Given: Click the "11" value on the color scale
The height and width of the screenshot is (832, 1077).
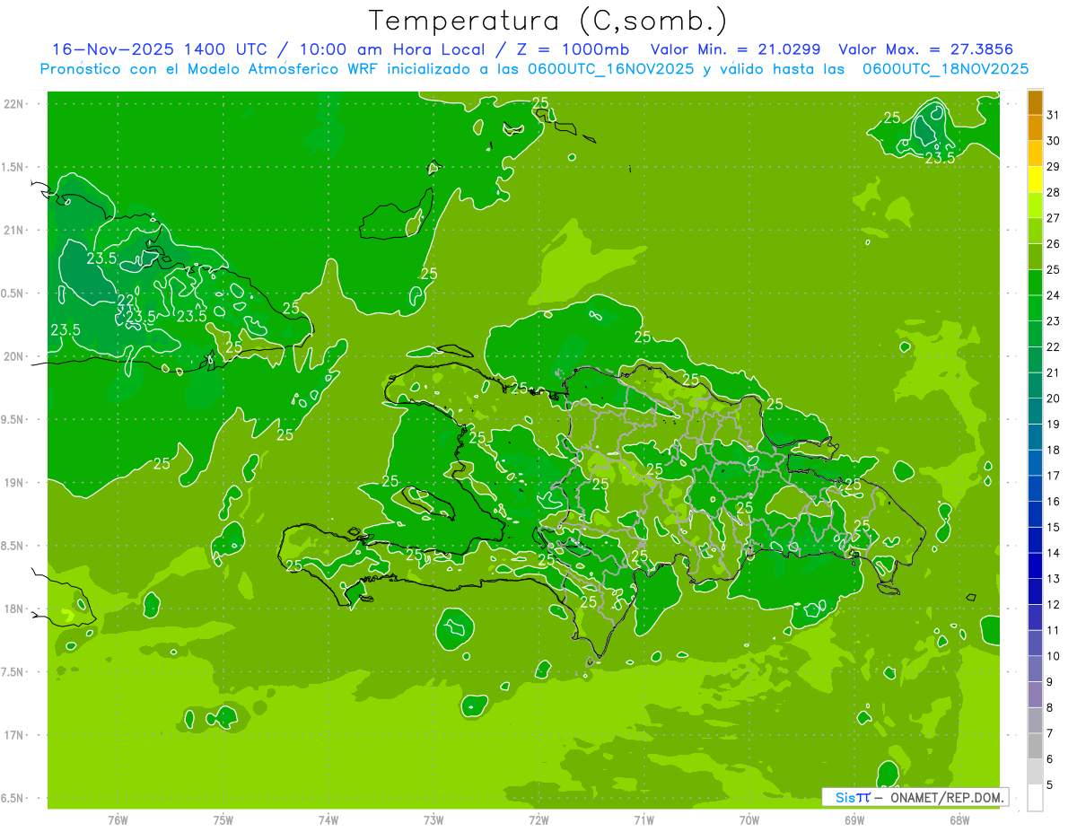Looking at the screenshot, I should tap(1054, 631).
